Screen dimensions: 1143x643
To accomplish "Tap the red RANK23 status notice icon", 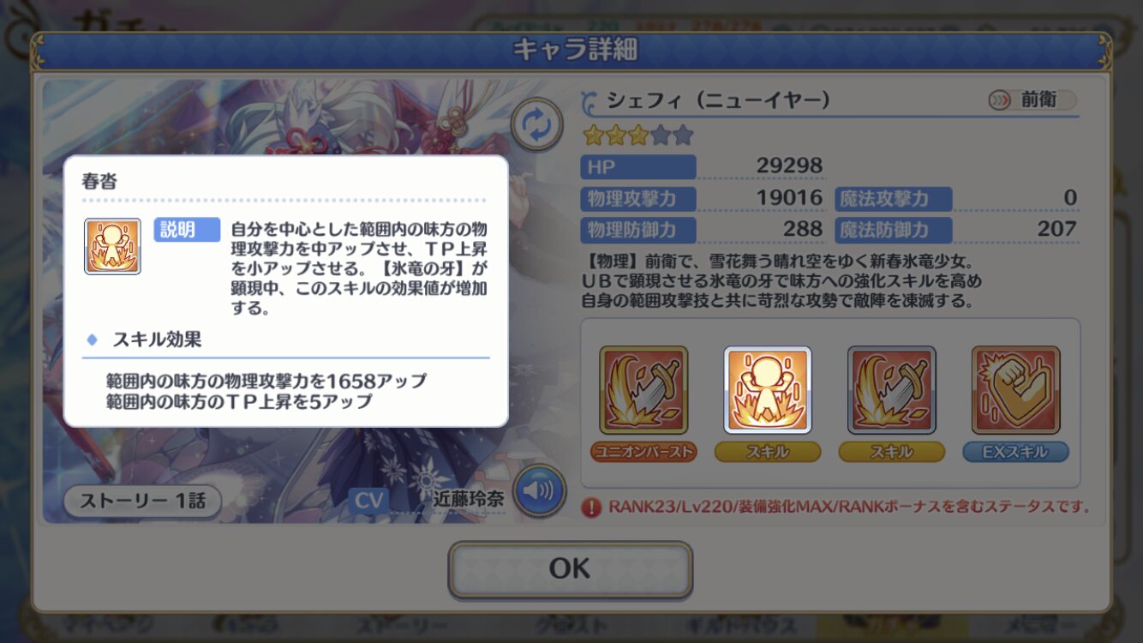I will tap(590, 508).
